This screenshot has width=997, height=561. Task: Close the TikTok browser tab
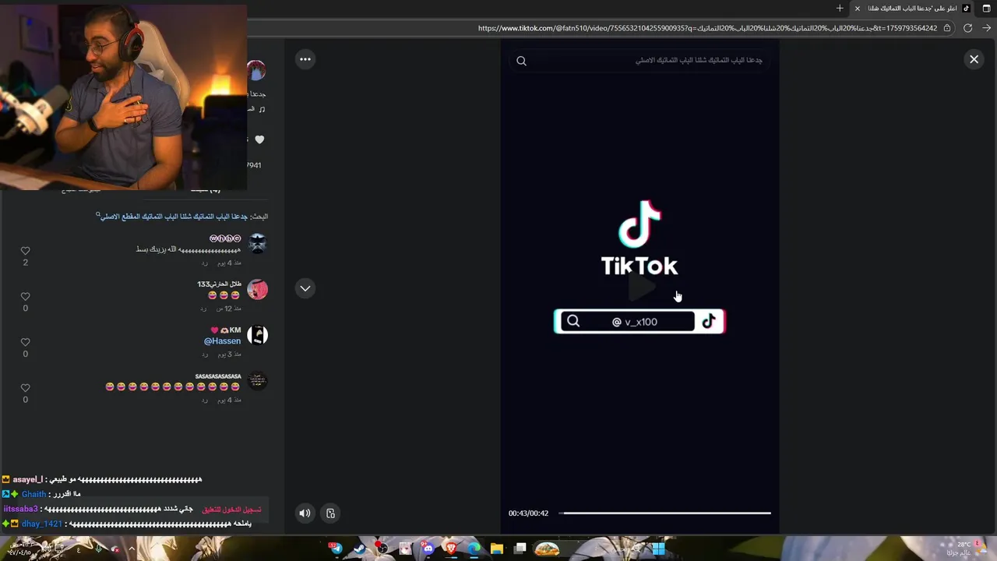858,9
